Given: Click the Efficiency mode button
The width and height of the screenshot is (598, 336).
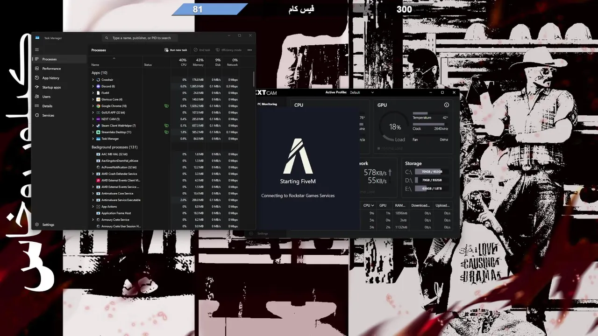Looking at the screenshot, I should point(228,50).
